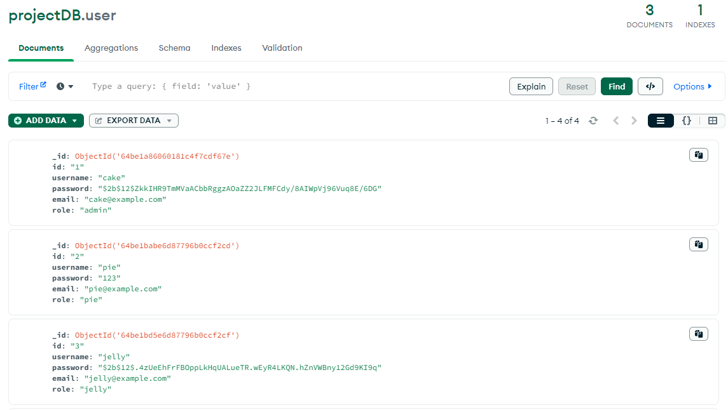Click the Explain button
This screenshot has height=410, width=728.
[531, 86]
